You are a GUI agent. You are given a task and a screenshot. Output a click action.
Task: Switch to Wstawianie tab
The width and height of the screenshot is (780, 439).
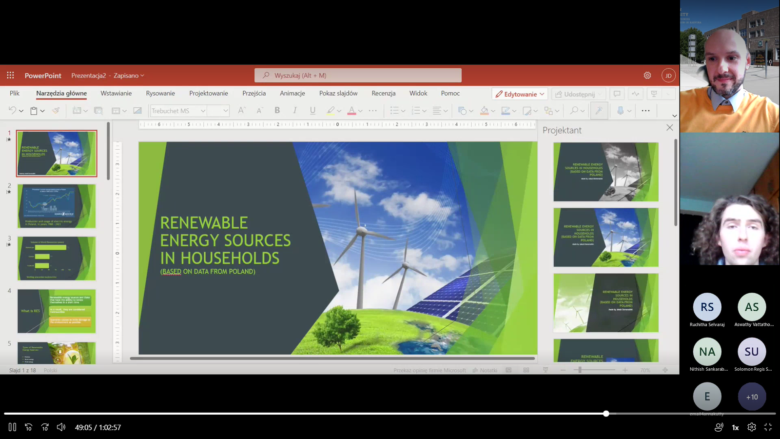click(116, 93)
